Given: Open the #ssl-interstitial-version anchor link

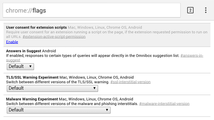Looking at the screenshot, I should point(130,82).
